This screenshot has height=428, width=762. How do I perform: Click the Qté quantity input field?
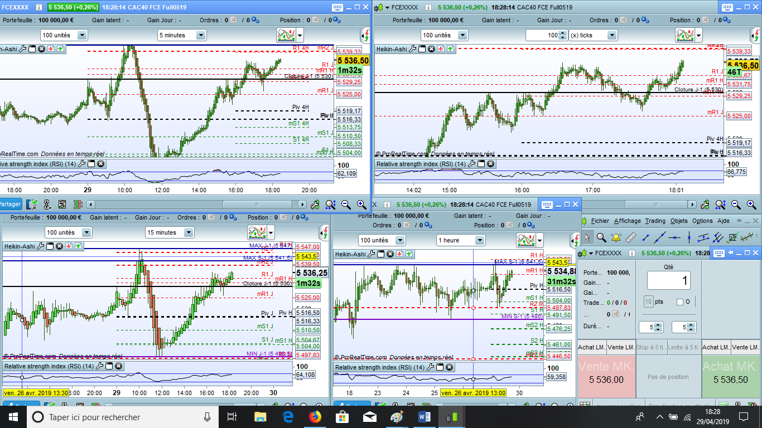[669, 281]
